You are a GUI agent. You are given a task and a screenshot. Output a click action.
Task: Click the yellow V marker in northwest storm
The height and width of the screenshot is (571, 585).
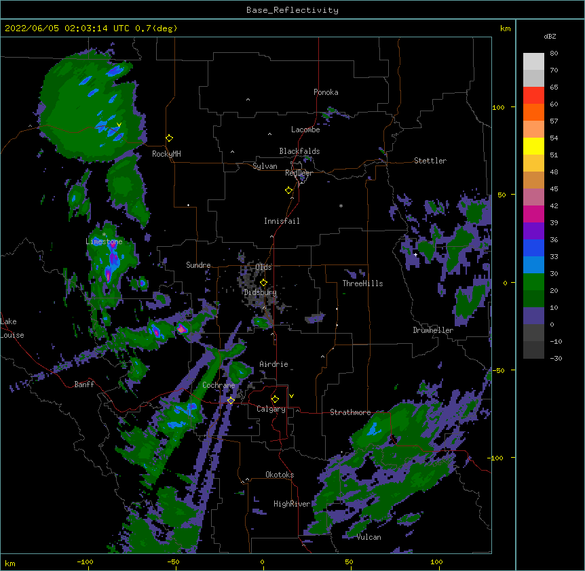(x=119, y=125)
